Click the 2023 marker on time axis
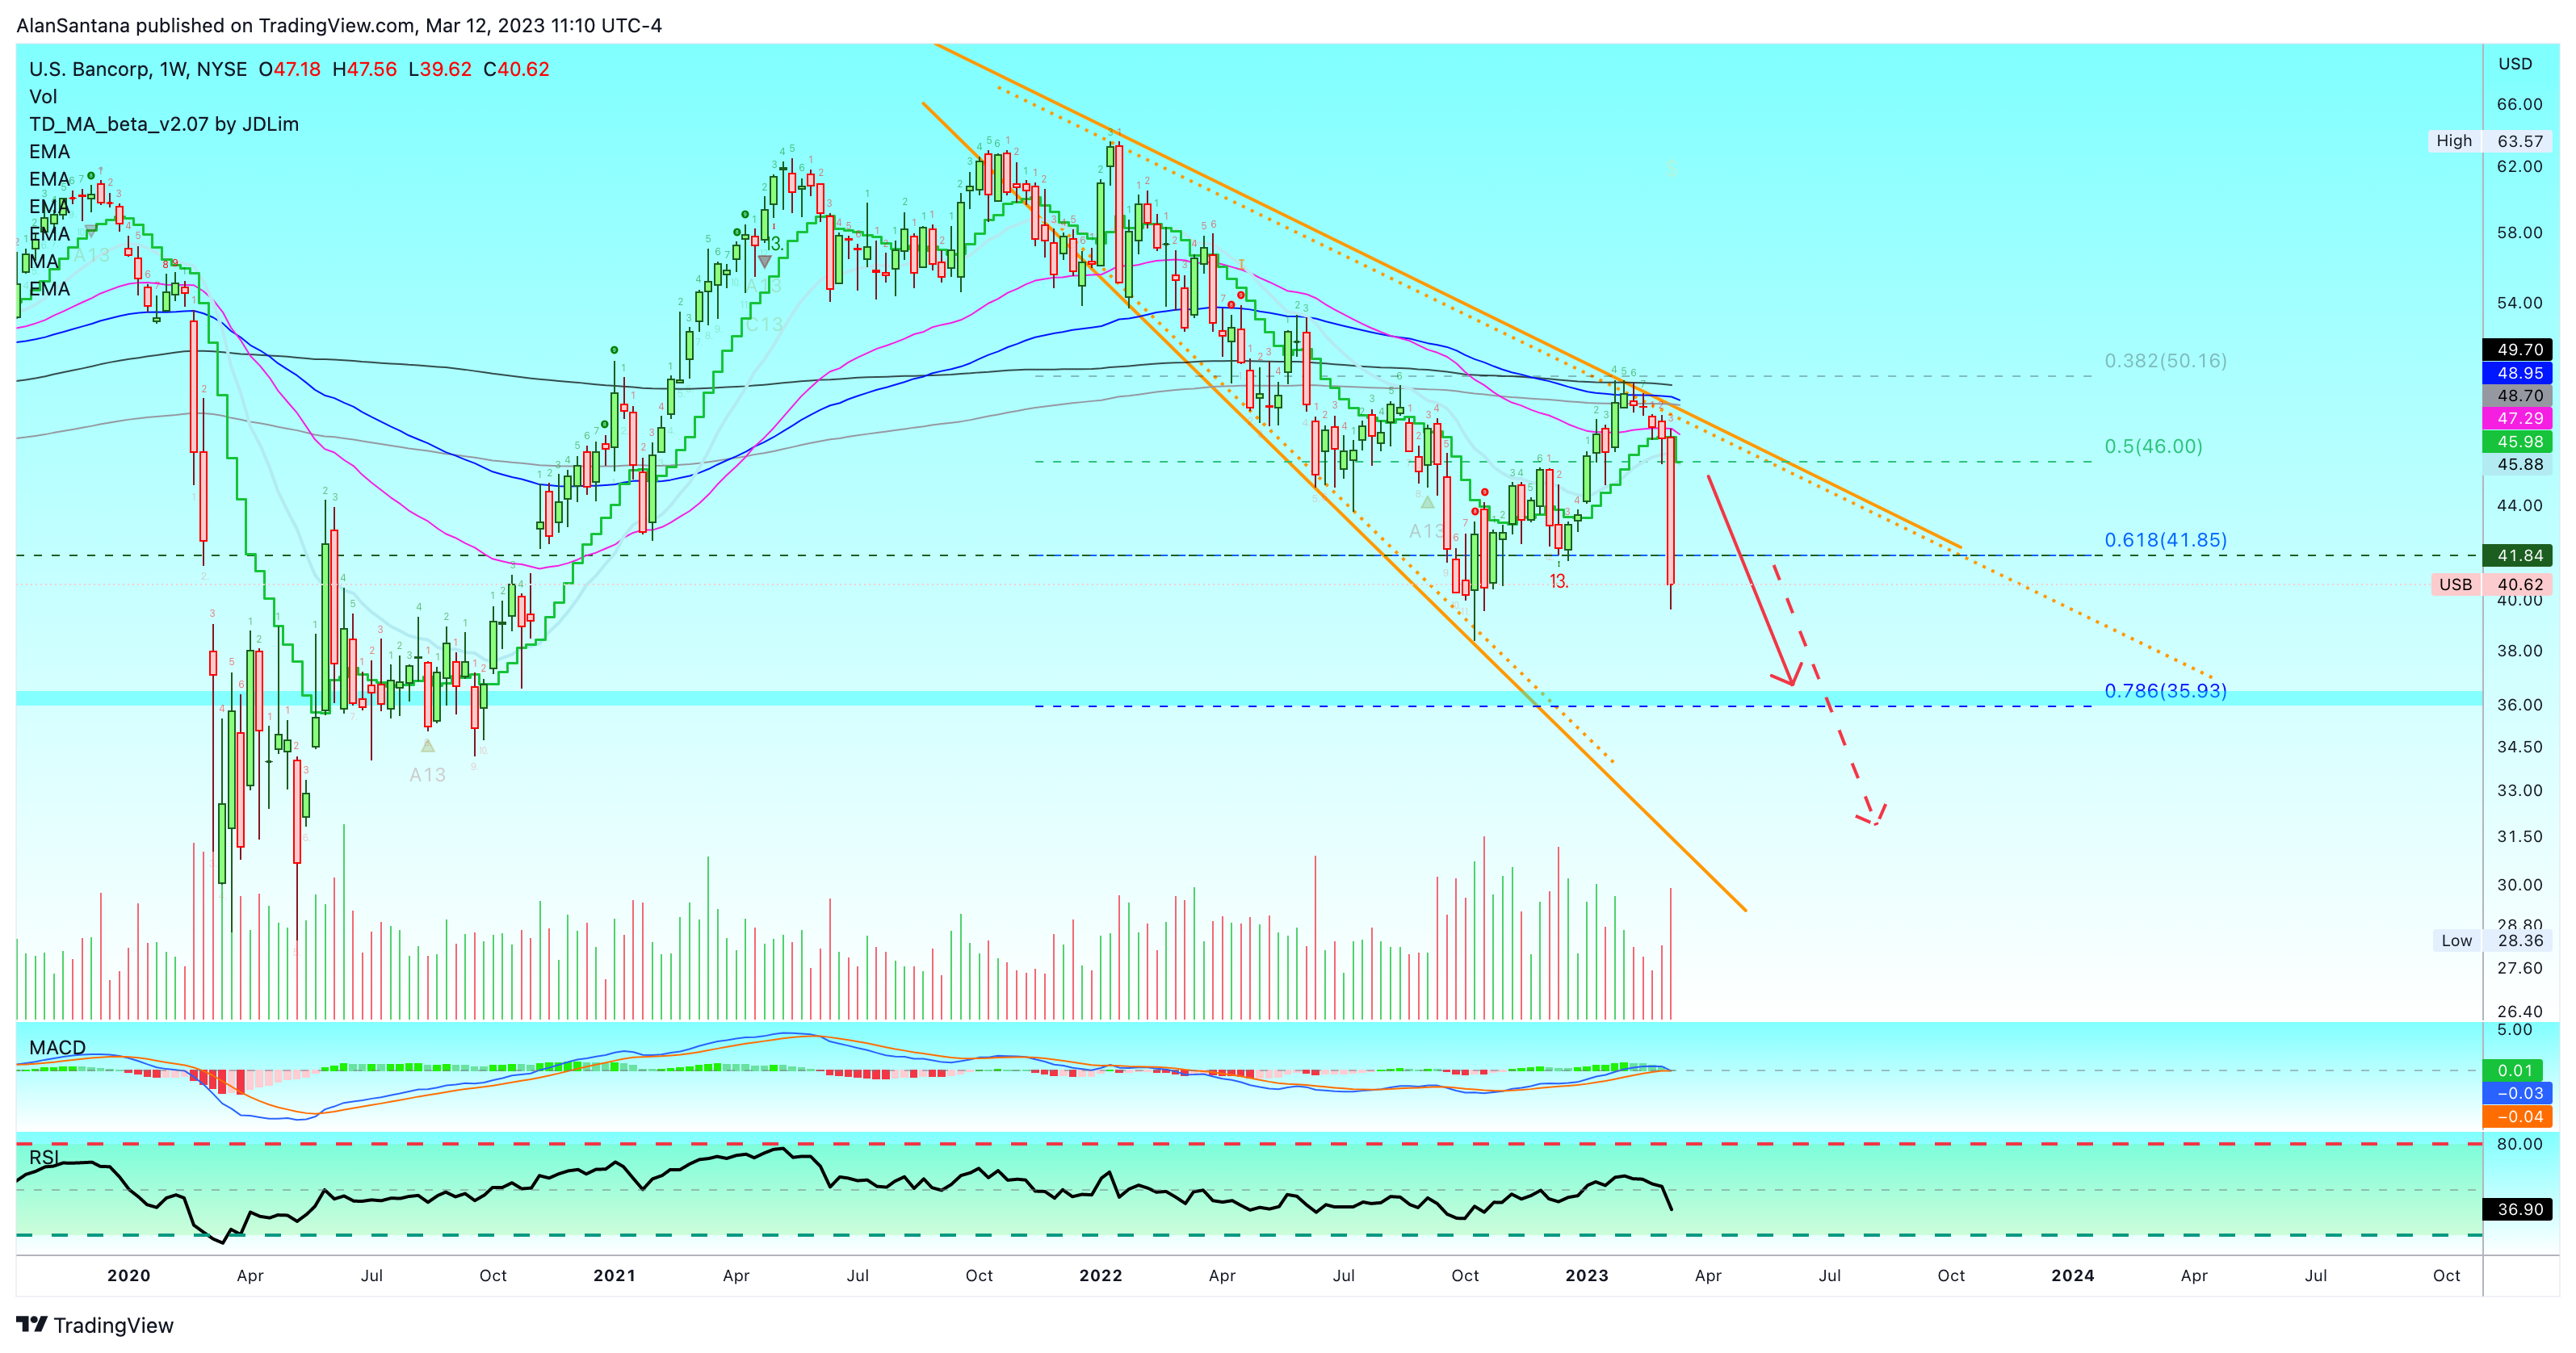This screenshot has width=2576, height=1353. tap(1586, 1275)
